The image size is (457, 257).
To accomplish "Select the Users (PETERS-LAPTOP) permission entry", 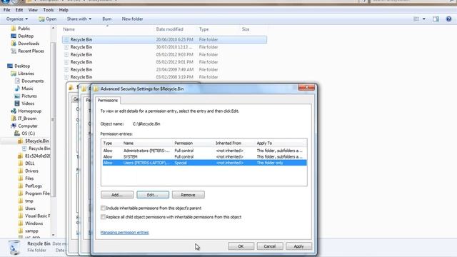I will coord(204,163).
